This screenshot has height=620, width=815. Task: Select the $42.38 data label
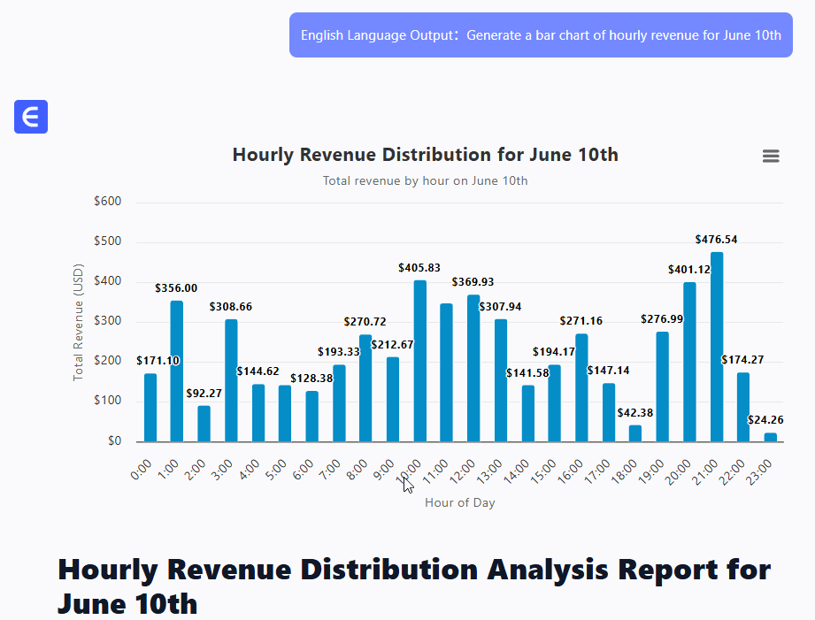(634, 412)
